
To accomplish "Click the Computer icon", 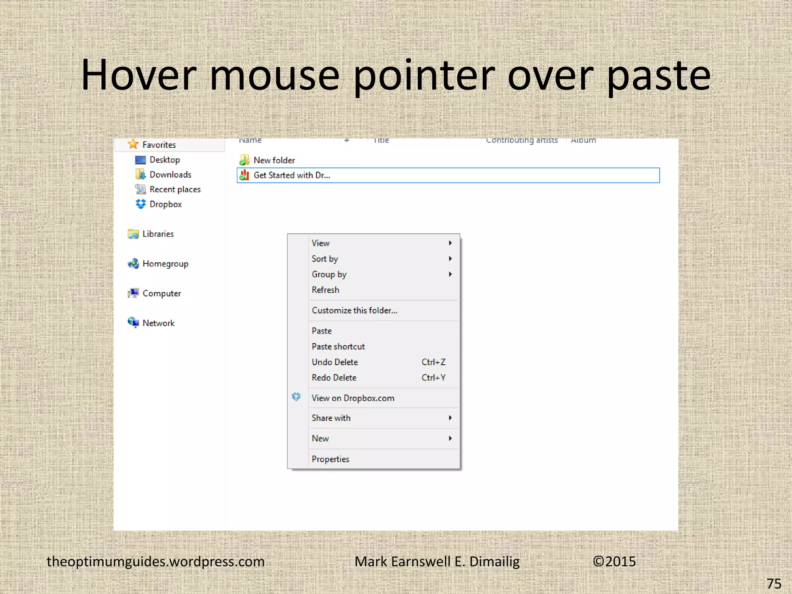I will pos(133,293).
